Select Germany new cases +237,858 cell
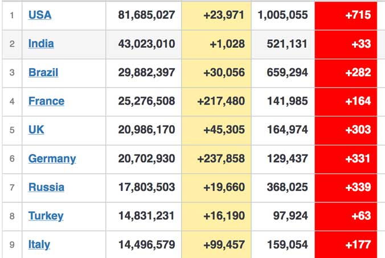This screenshot has width=385, height=258. 216,159
